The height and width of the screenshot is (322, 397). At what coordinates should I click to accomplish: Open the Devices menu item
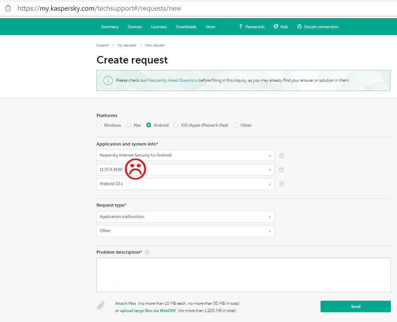[x=135, y=27]
